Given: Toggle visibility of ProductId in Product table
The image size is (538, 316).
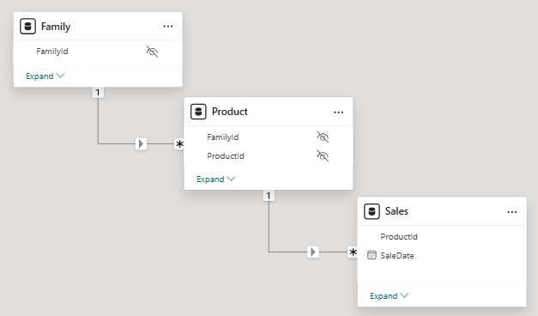Looking at the screenshot, I should 323,156.
